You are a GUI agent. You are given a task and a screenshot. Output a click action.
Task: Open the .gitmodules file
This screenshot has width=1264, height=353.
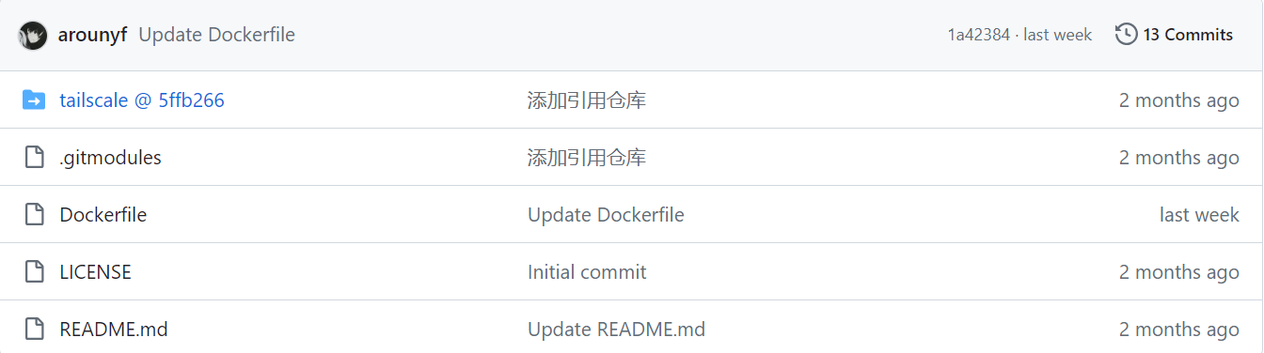[110, 158]
